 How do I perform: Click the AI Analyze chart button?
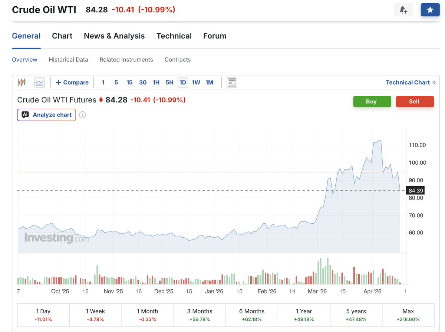tap(46, 115)
